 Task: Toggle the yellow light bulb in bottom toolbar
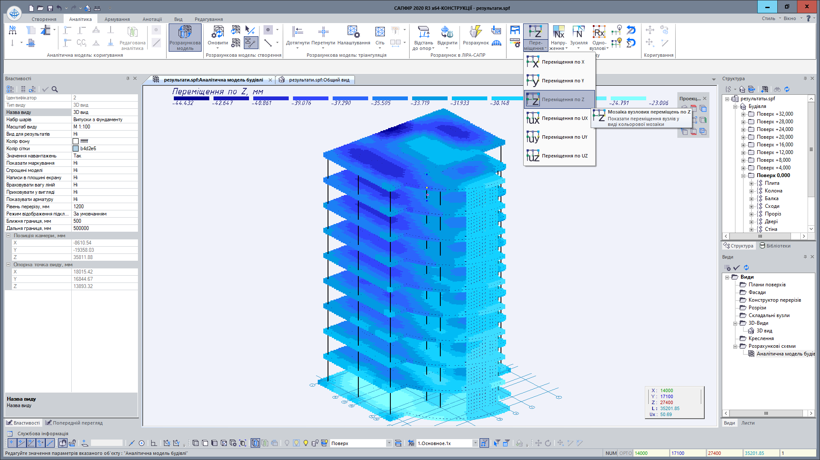point(306,443)
